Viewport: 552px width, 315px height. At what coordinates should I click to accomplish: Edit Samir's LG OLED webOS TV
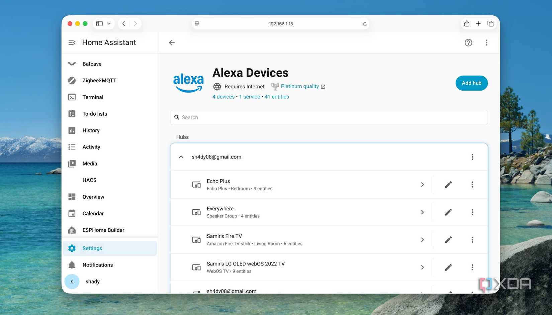pos(448,267)
